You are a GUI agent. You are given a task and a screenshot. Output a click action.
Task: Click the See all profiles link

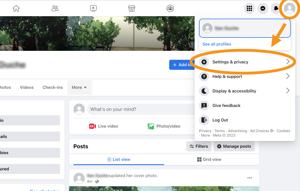point(217,44)
